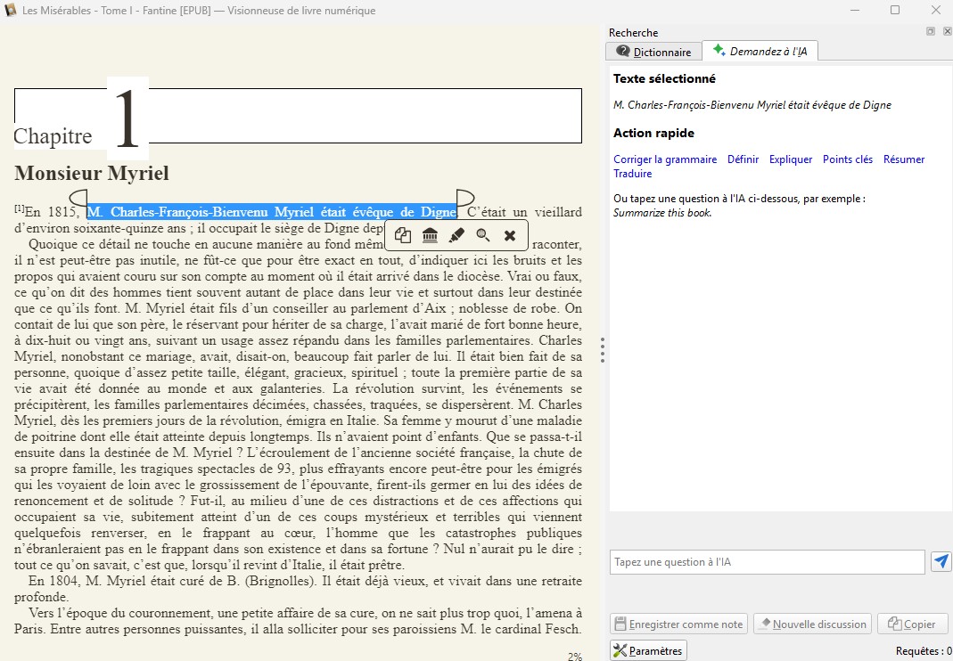This screenshot has height=661, width=953.
Task: Close the Recherche side panel
Action: pyautogui.click(x=946, y=31)
